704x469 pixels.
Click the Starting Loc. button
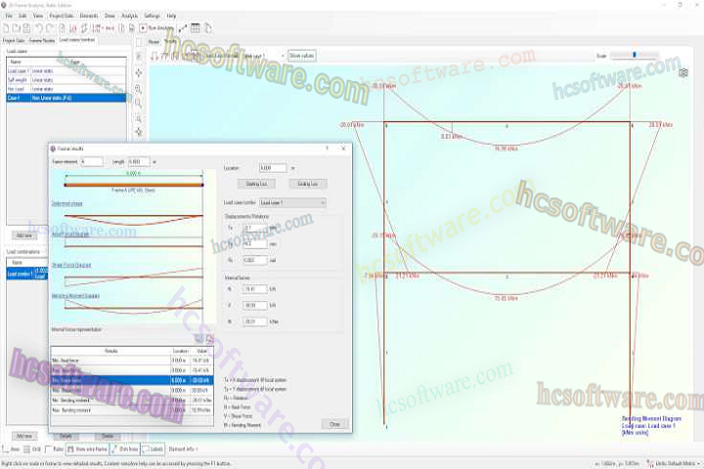256,184
